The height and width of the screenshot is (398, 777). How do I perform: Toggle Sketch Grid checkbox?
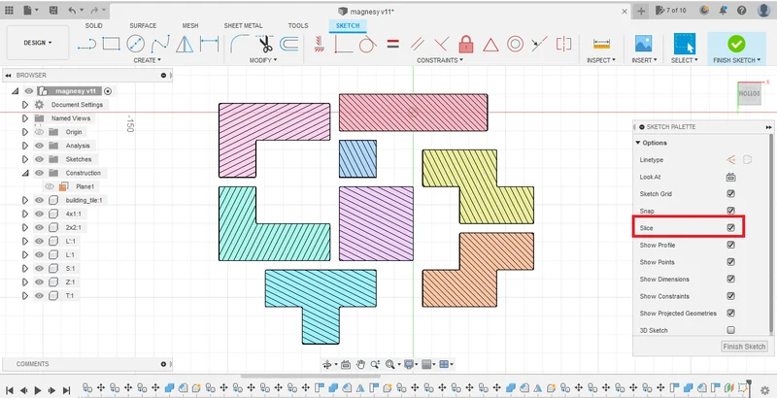pos(731,193)
